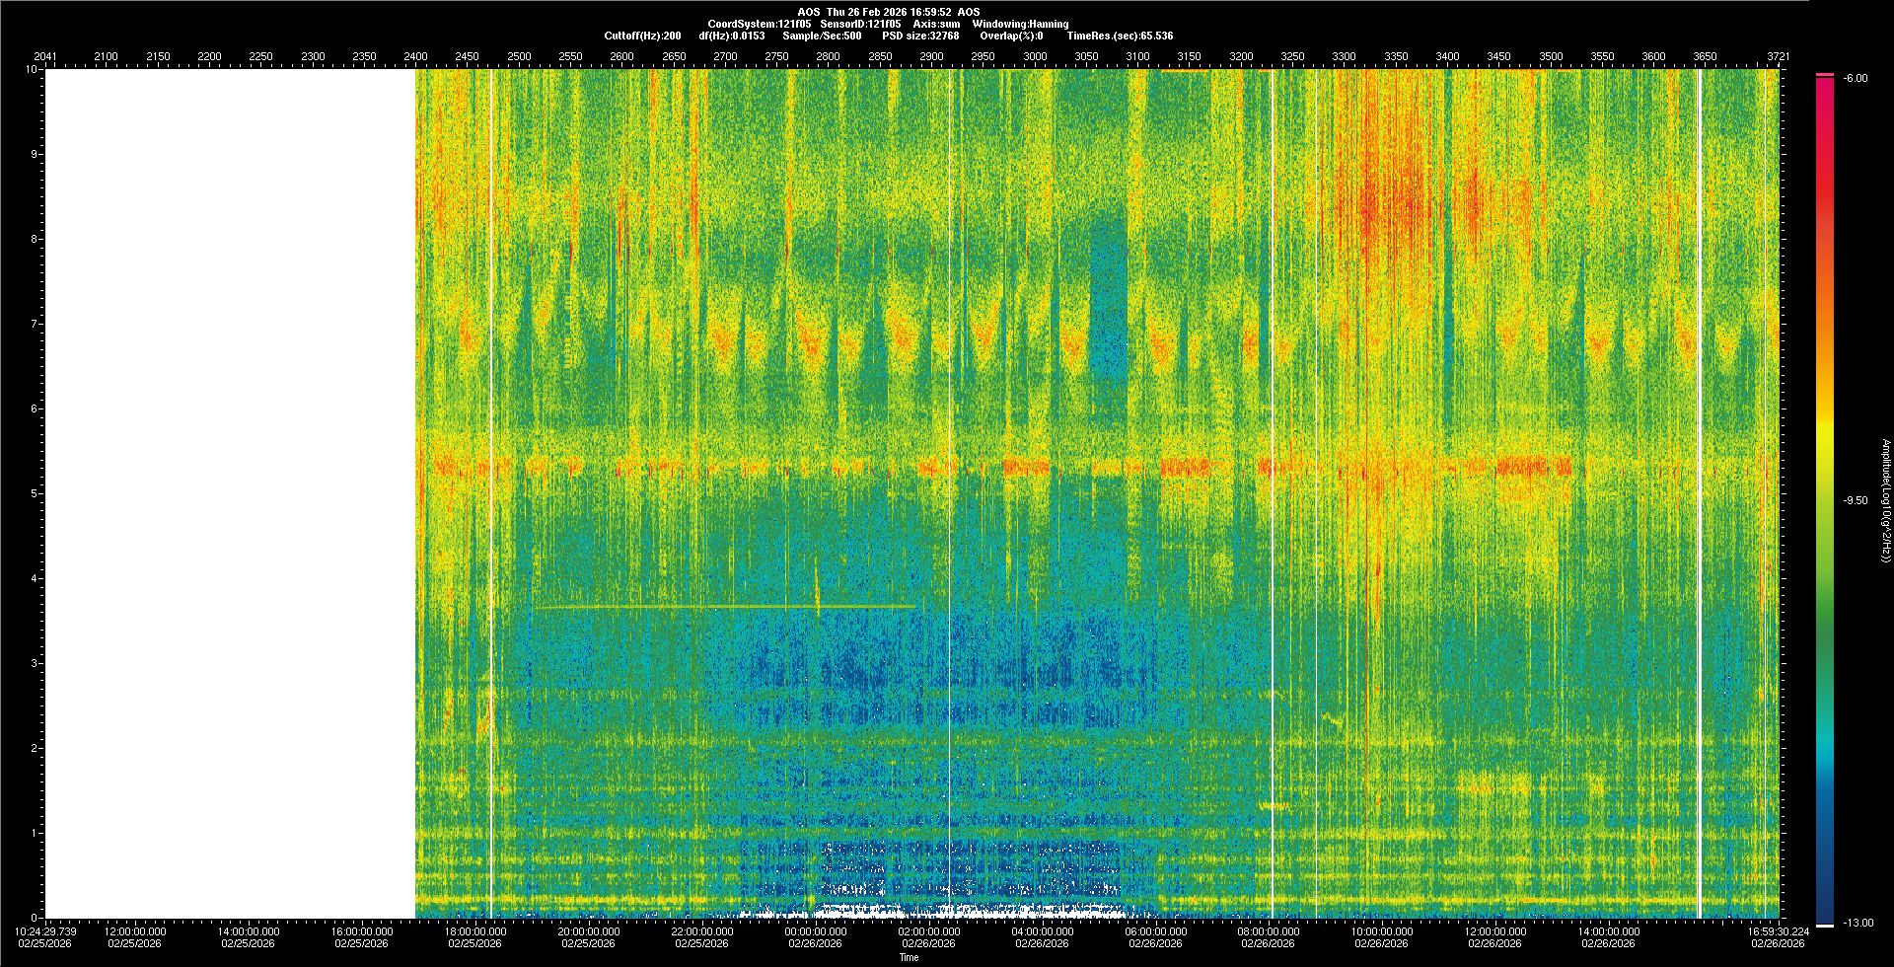Click the 10:00:00.000 02/26/2026 time label
Screen dimensions: 1894x967
point(1381,936)
